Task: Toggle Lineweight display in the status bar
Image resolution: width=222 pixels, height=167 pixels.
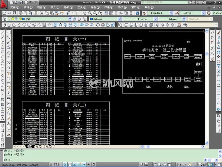Action: (x=89, y=165)
